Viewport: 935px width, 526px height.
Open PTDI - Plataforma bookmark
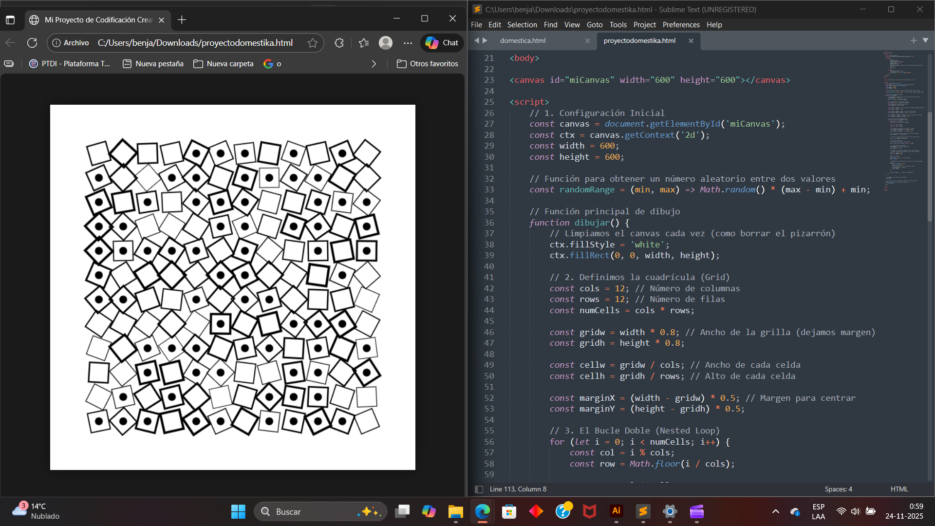[x=70, y=64]
